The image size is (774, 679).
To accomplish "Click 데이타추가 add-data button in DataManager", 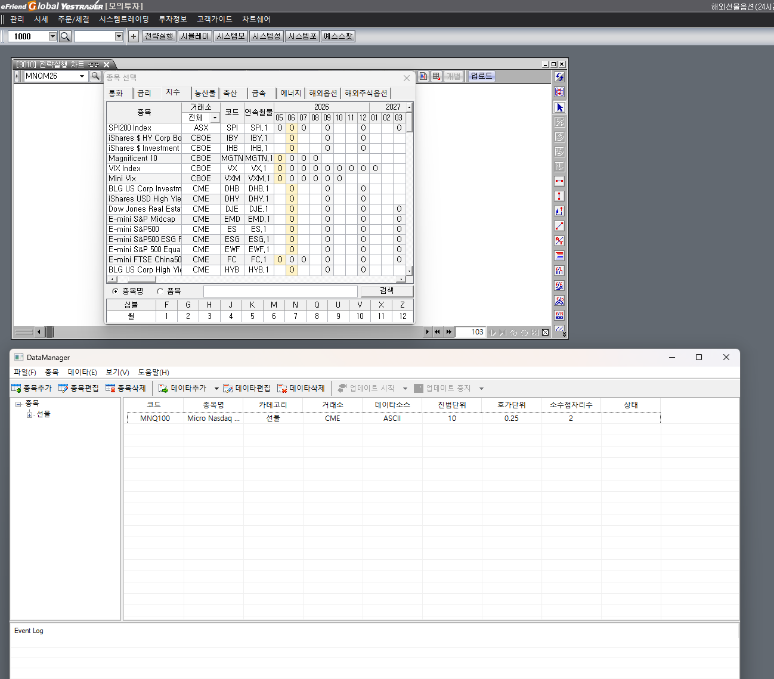I will pos(182,388).
